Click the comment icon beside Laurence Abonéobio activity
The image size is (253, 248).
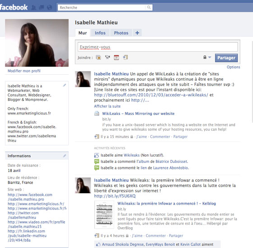pyautogui.click(x=97, y=168)
